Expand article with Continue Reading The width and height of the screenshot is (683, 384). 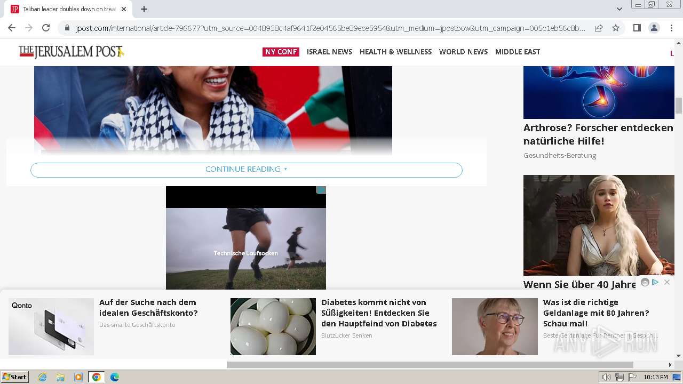click(246, 170)
